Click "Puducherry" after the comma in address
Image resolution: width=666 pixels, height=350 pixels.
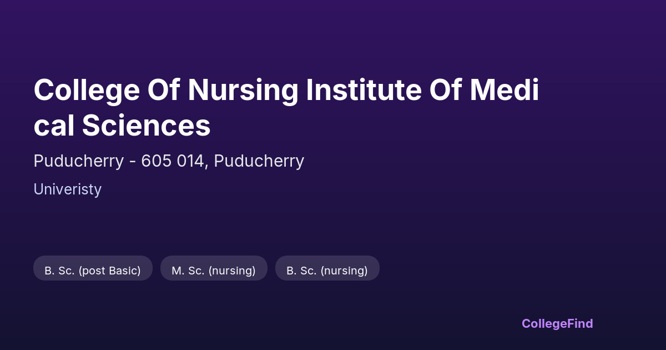(259, 161)
